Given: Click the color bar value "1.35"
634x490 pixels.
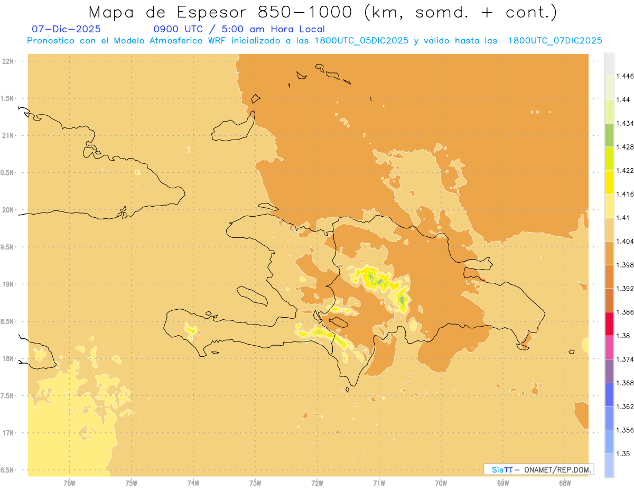Looking at the screenshot, I should tap(623, 454).
